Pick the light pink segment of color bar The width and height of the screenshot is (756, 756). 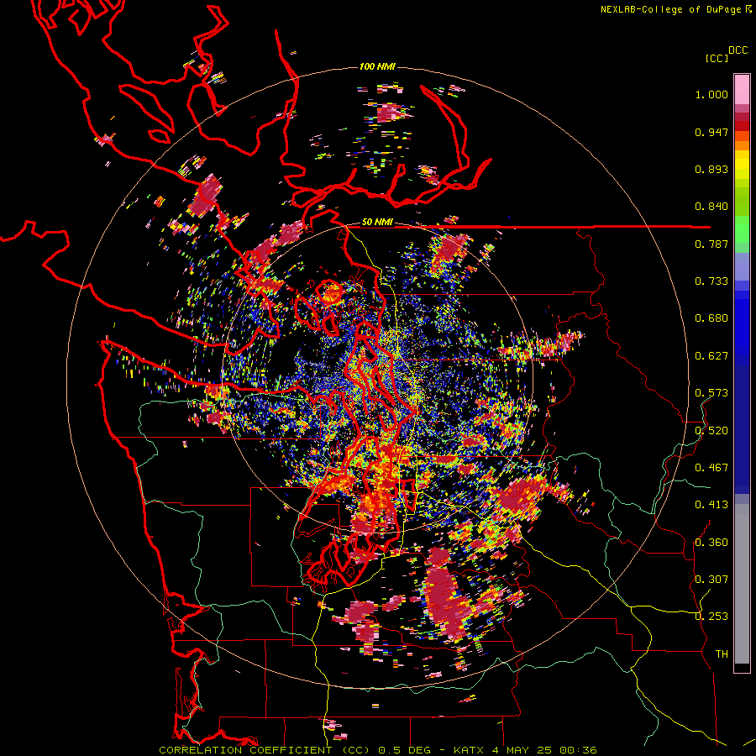pos(742,89)
